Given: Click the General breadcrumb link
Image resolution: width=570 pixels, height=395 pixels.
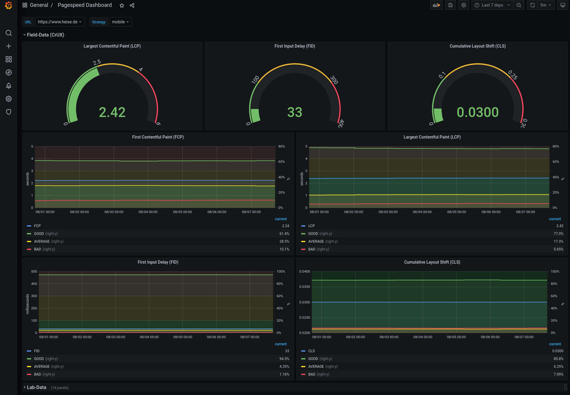Looking at the screenshot, I should click(x=39, y=5).
